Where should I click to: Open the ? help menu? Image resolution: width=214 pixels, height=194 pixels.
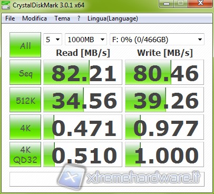coord(79,18)
